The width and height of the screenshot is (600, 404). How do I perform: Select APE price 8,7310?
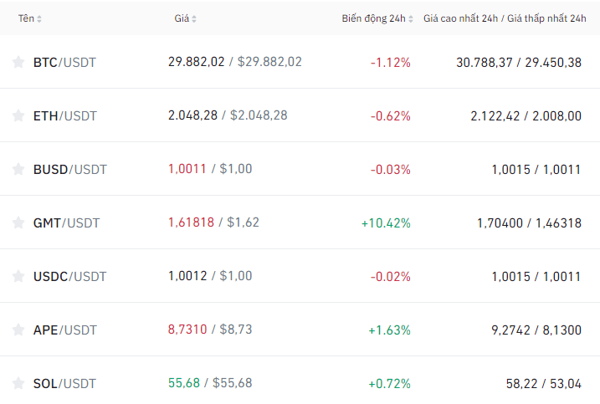pyautogui.click(x=187, y=330)
